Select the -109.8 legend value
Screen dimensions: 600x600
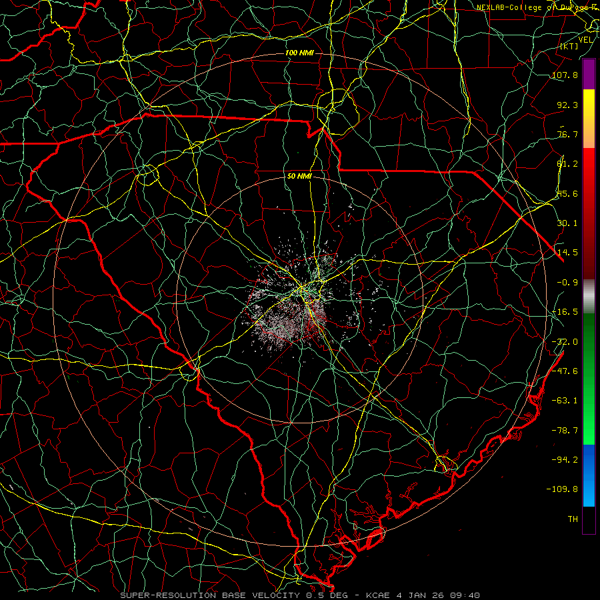click(562, 489)
